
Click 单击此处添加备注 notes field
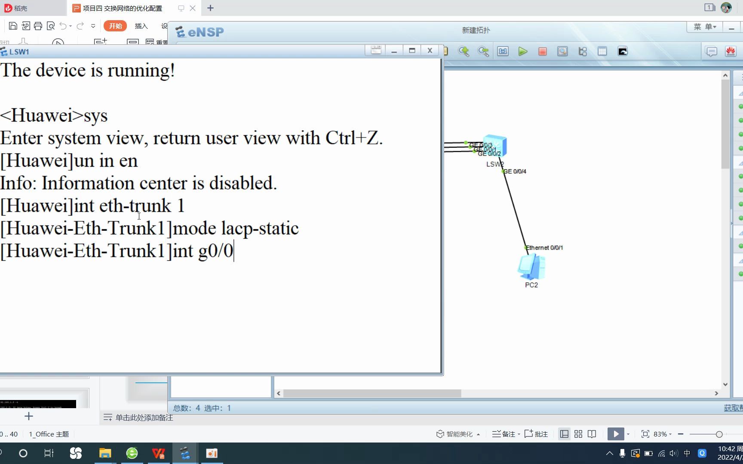(144, 418)
